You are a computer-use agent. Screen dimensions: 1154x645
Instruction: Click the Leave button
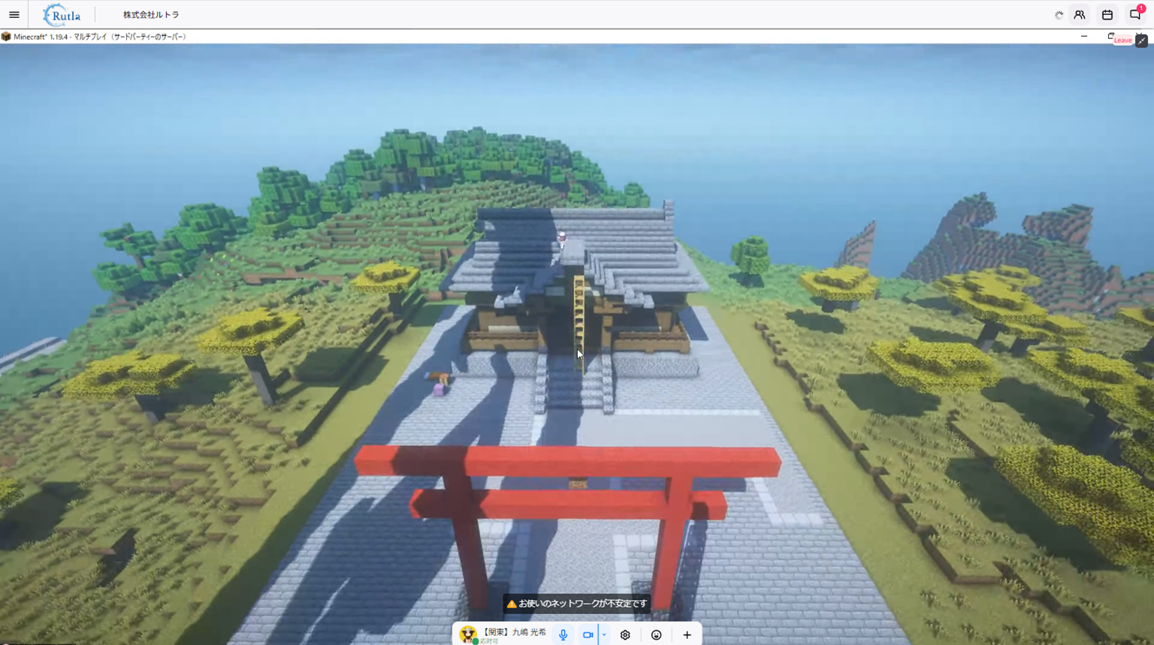[x=1122, y=41]
